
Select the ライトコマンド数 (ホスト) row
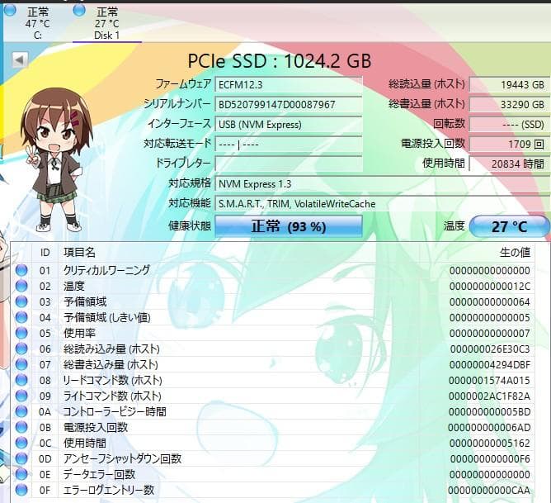pyautogui.click(x=273, y=396)
